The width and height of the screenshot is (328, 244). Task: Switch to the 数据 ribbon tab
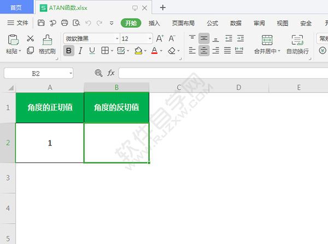pos(236,23)
